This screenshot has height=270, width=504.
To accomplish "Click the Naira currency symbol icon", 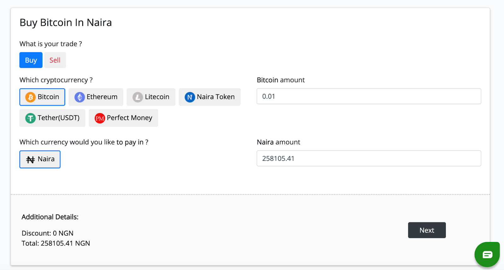I will [31, 160].
